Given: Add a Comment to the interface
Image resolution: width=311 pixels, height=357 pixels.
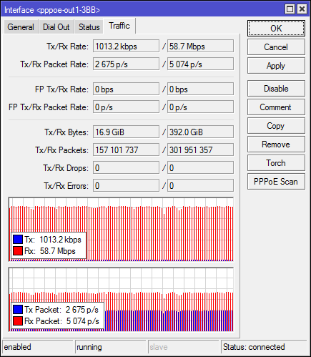Looking at the screenshot, I should [276, 107].
